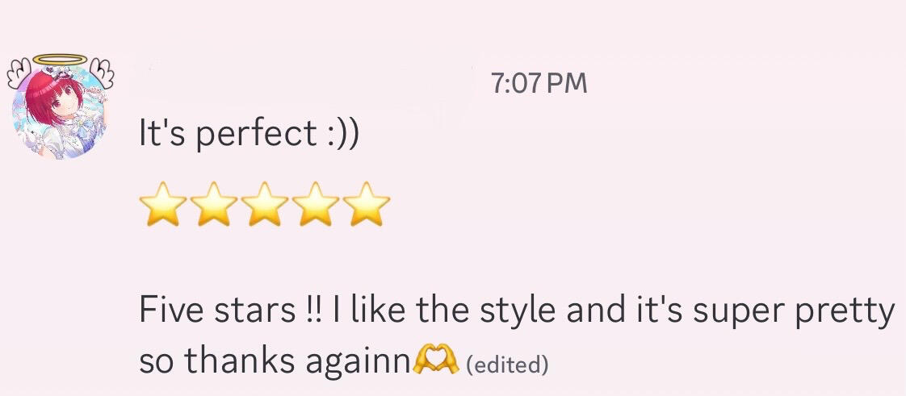Click the heart hands emoji

coord(435,363)
